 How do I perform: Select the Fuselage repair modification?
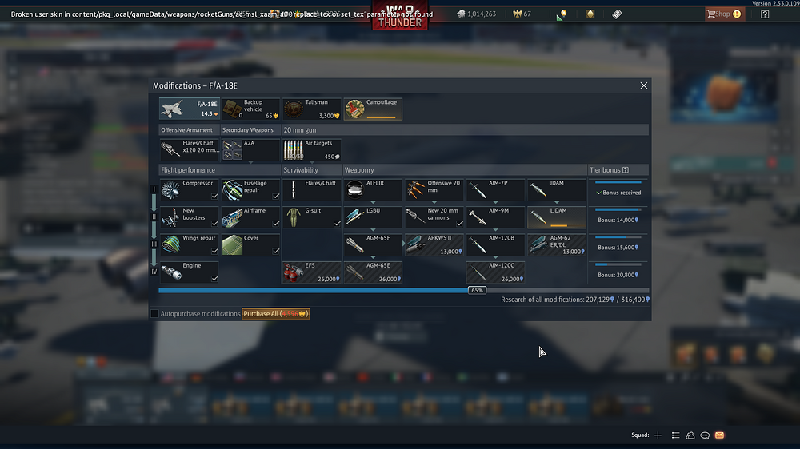(x=250, y=189)
